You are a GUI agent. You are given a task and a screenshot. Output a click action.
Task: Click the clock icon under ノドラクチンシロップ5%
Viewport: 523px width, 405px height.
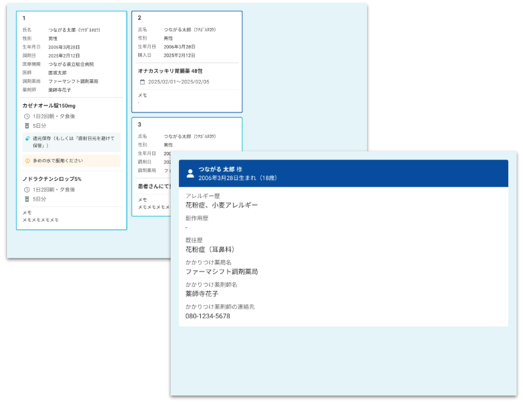(27, 190)
